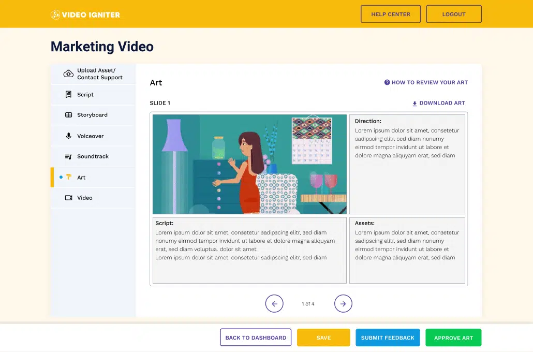Approve Art with the green button

tap(453, 337)
